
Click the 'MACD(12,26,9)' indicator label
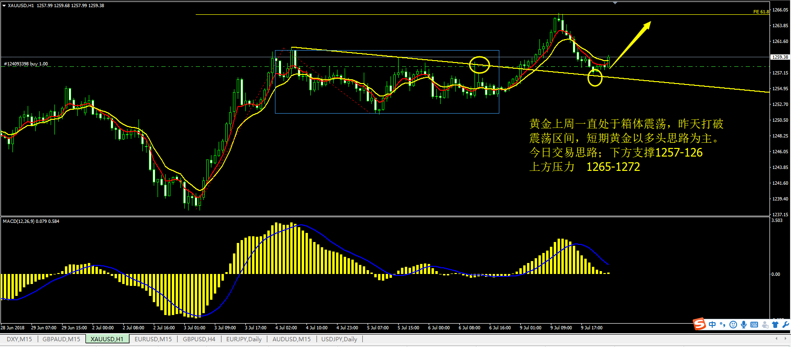(19, 221)
